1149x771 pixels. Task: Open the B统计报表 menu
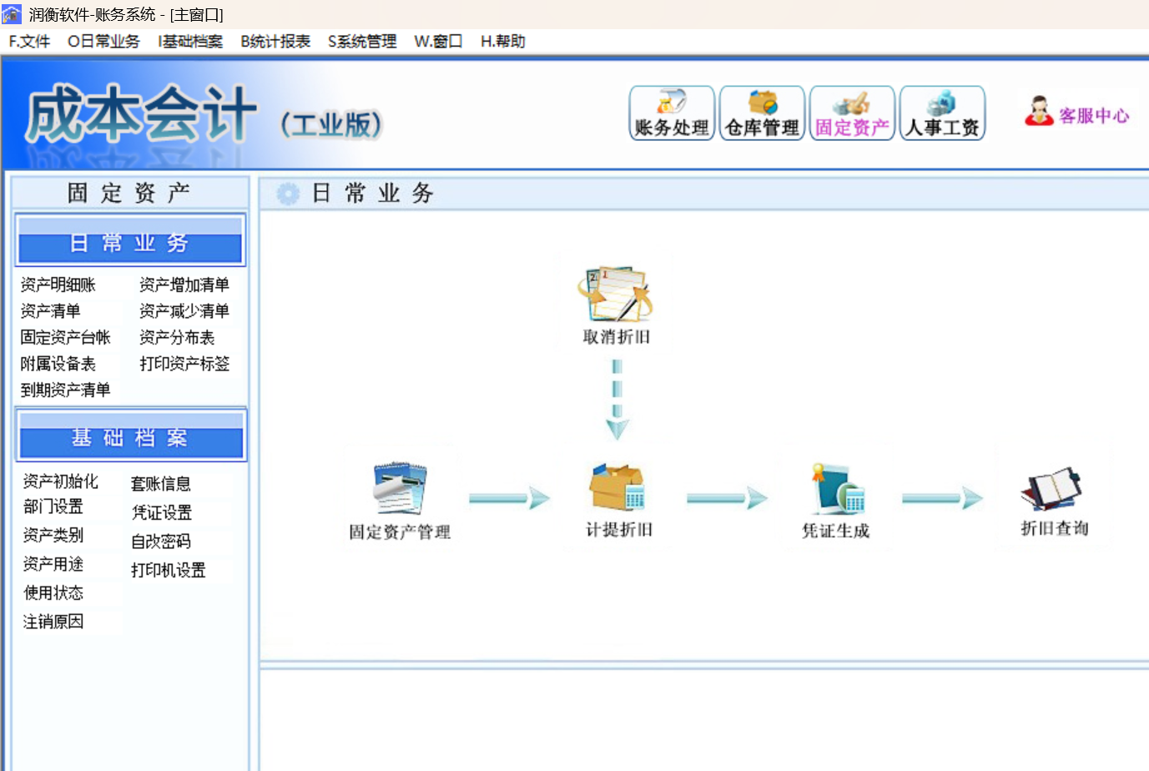coord(275,42)
